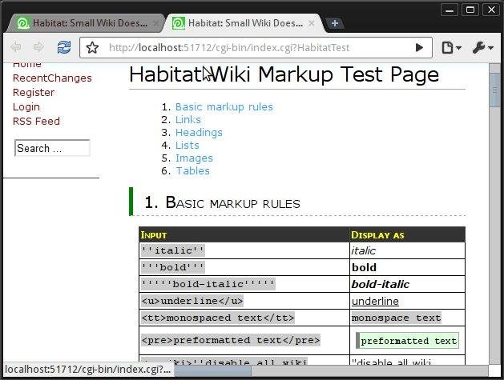Click the browser back arrow button
Viewport: 504px width, 380px height.
click(16, 47)
